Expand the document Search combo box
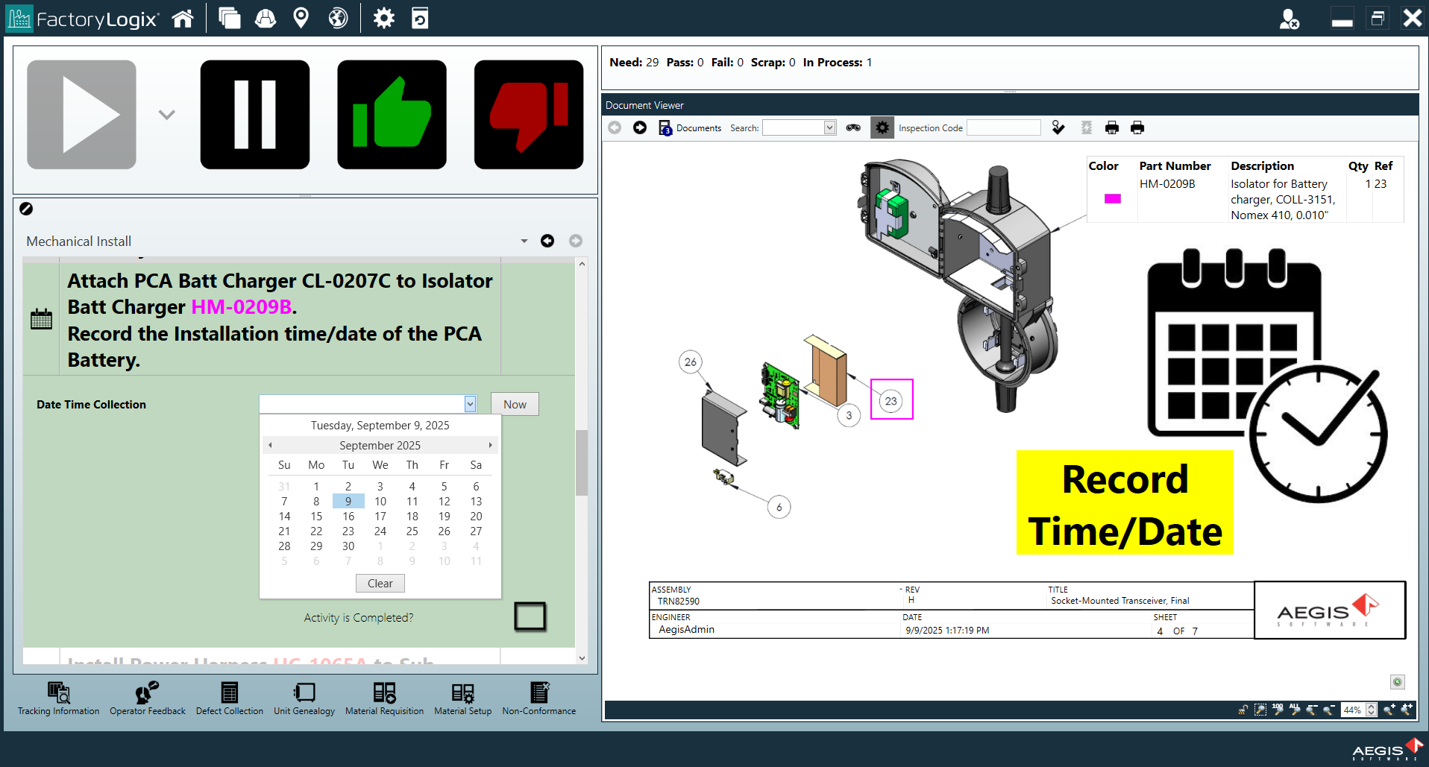 point(829,128)
